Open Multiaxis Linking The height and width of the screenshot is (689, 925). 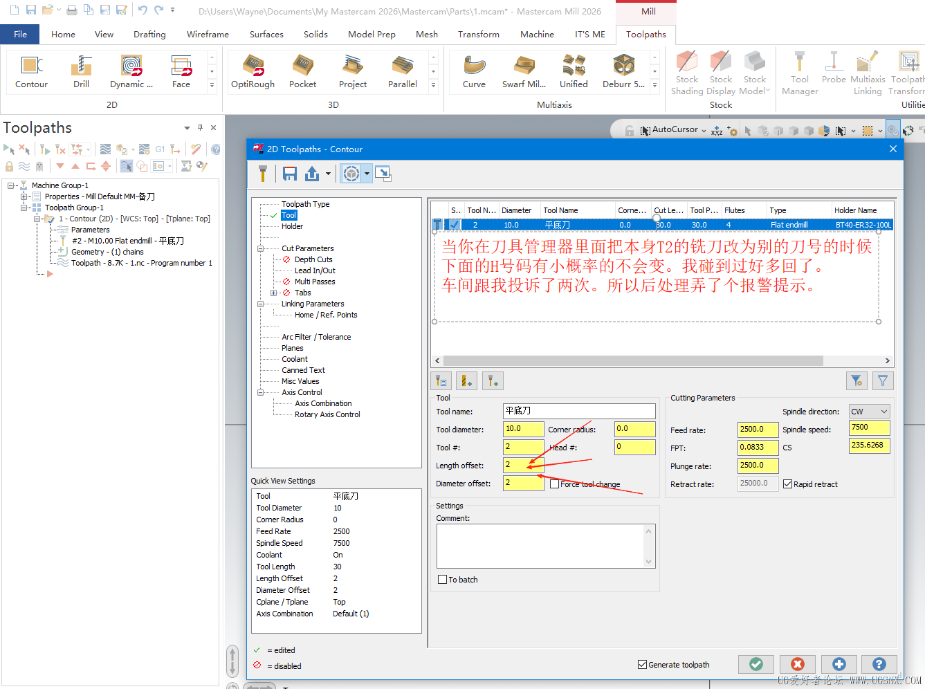[868, 73]
